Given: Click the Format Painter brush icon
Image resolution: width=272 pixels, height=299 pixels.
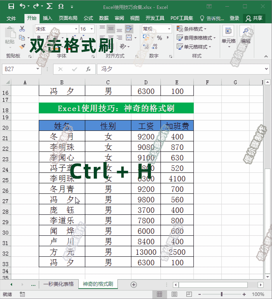Looking at the screenshot, I should coord(22,46).
